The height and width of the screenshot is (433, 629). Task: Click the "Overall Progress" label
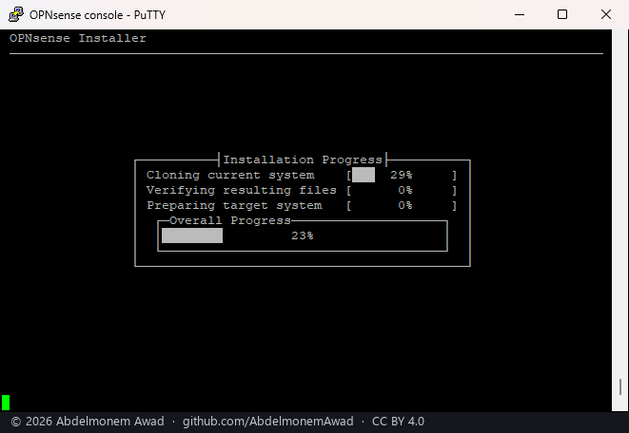pyautogui.click(x=230, y=220)
